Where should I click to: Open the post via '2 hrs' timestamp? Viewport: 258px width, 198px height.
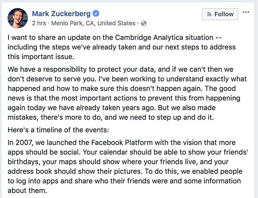39,23
